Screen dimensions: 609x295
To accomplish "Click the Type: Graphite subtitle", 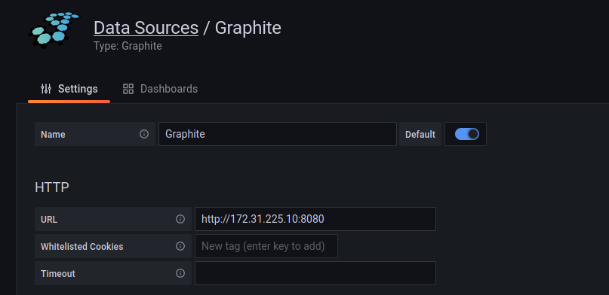I will [x=128, y=46].
